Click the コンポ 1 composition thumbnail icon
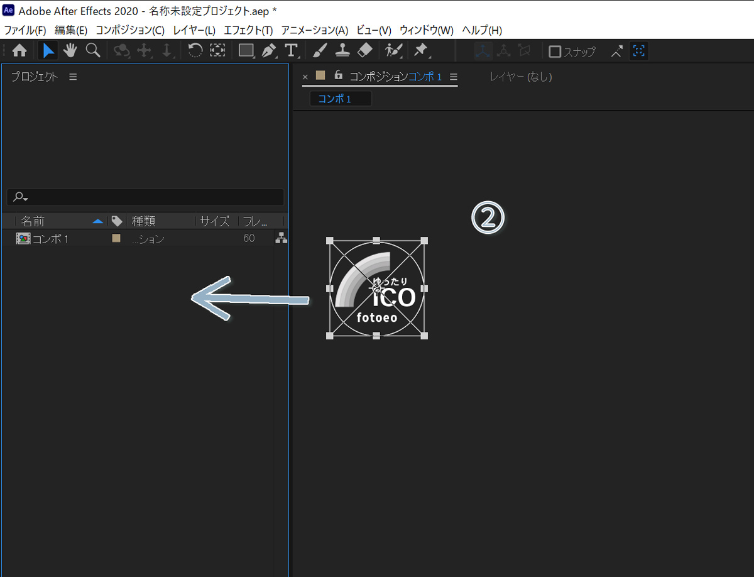The width and height of the screenshot is (754, 577). 23,238
